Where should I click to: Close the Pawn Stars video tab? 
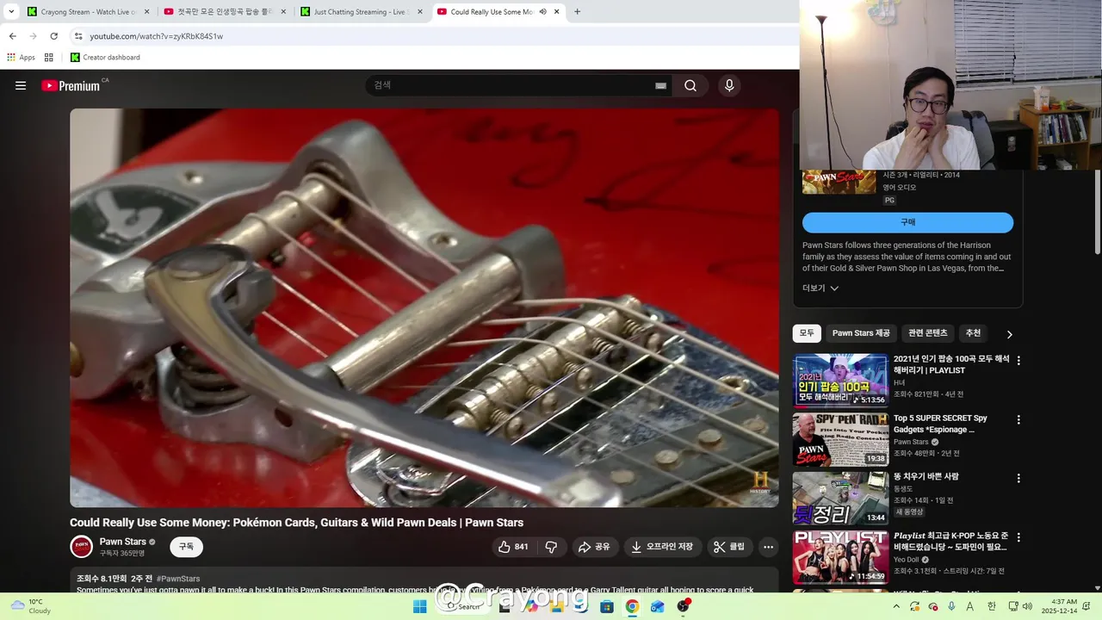[x=557, y=12]
